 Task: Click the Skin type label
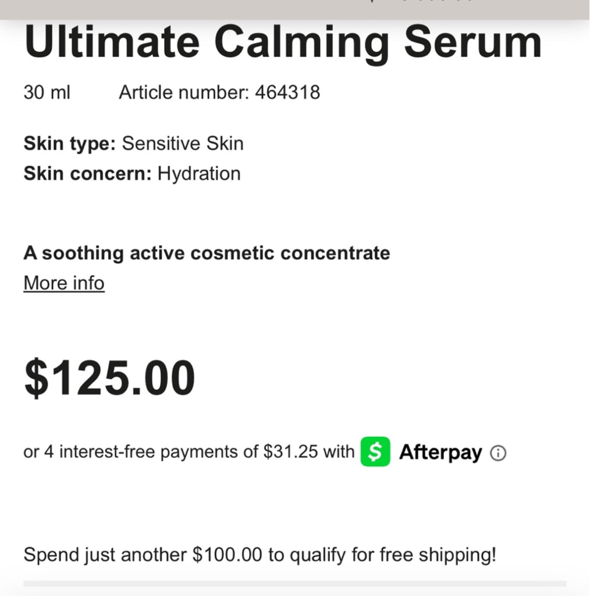[70, 144]
